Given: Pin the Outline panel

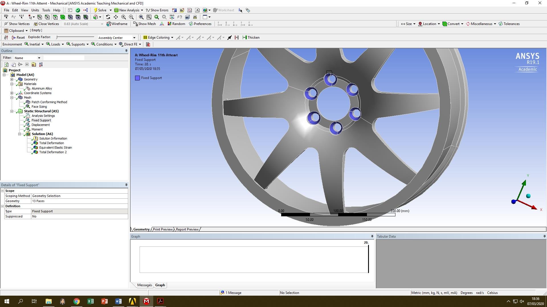Looking at the screenshot, I should (x=126, y=51).
